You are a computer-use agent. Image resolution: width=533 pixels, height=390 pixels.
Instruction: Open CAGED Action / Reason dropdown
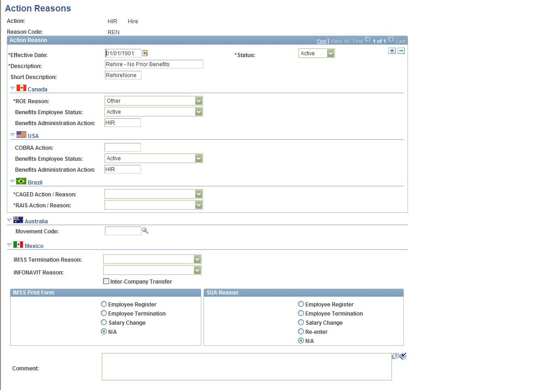[154, 194]
